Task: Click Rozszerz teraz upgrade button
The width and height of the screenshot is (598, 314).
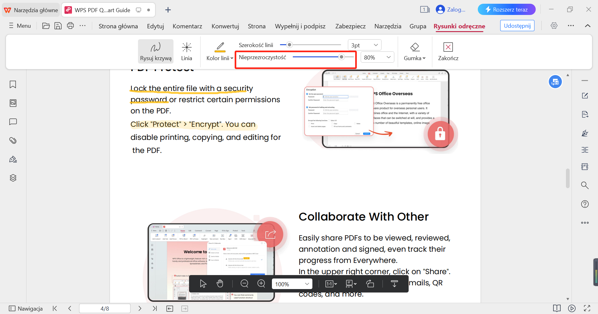Action: pos(507,9)
